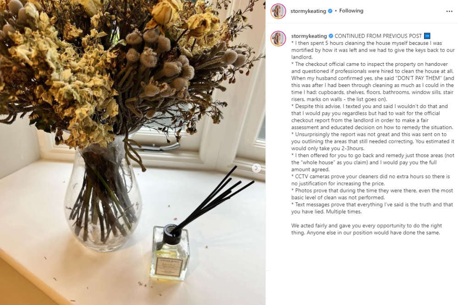Click the line about CCTV cameras
Screen dimensions: 458x305
click(371, 180)
